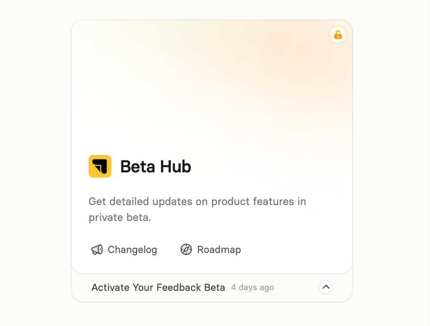
Task: Open the Activate Your Feedback Beta announcement
Action: point(158,287)
